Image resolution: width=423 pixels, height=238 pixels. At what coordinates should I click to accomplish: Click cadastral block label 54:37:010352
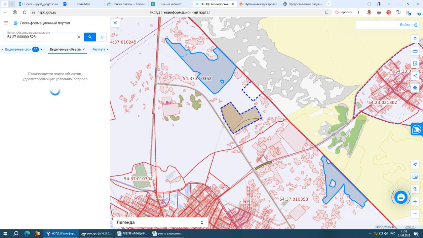[x=197, y=79]
